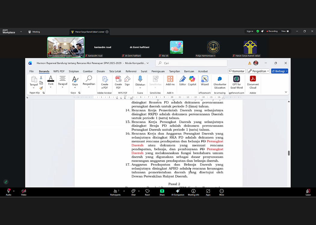The width and height of the screenshot is (316, 225).
Task: Open the Pengeditan mode dropdown
Action: click(x=258, y=71)
